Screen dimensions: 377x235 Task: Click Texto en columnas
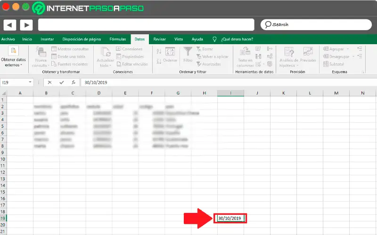pos(245,57)
